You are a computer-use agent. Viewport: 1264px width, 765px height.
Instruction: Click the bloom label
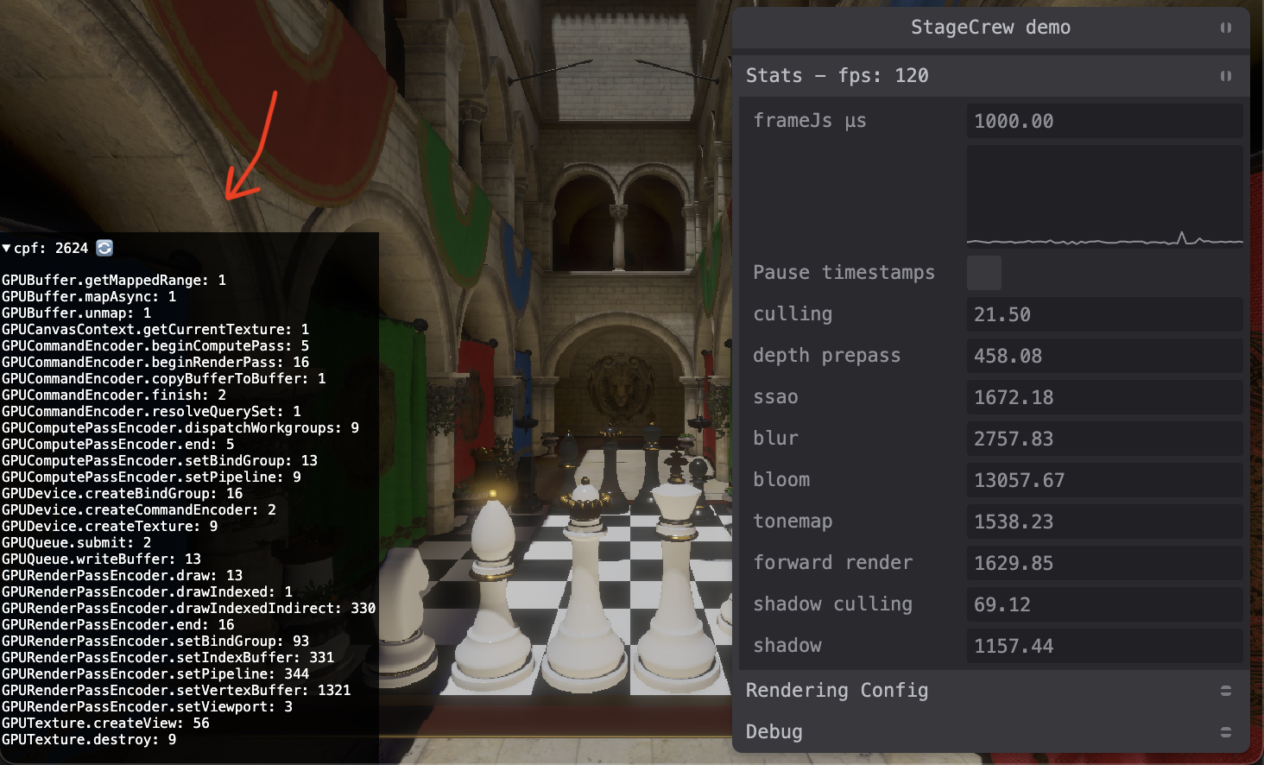click(781, 480)
